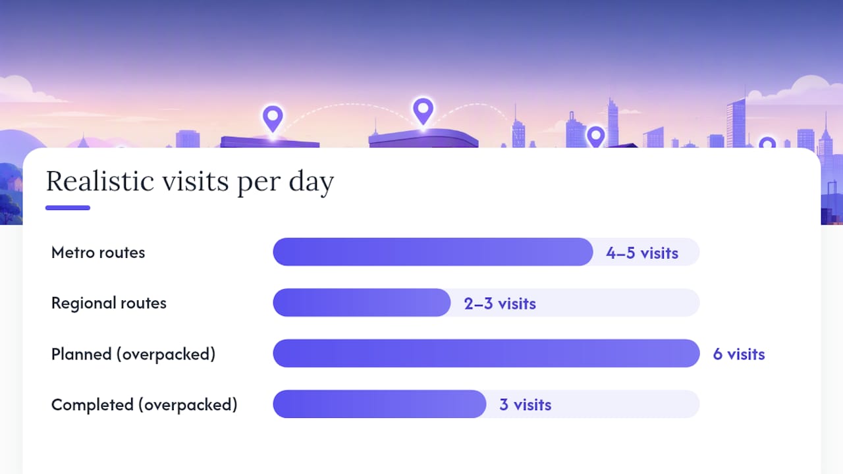Click the center map pin above the building
Viewport: 843px width, 474px height.
(423, 111)
